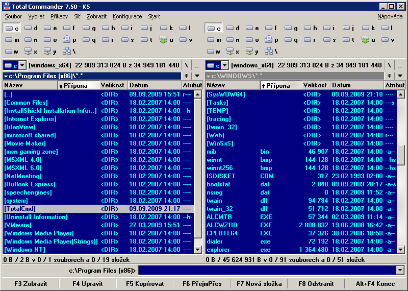Select drive o in left panel drive bar
408x291 pixels.
point(50,40)
